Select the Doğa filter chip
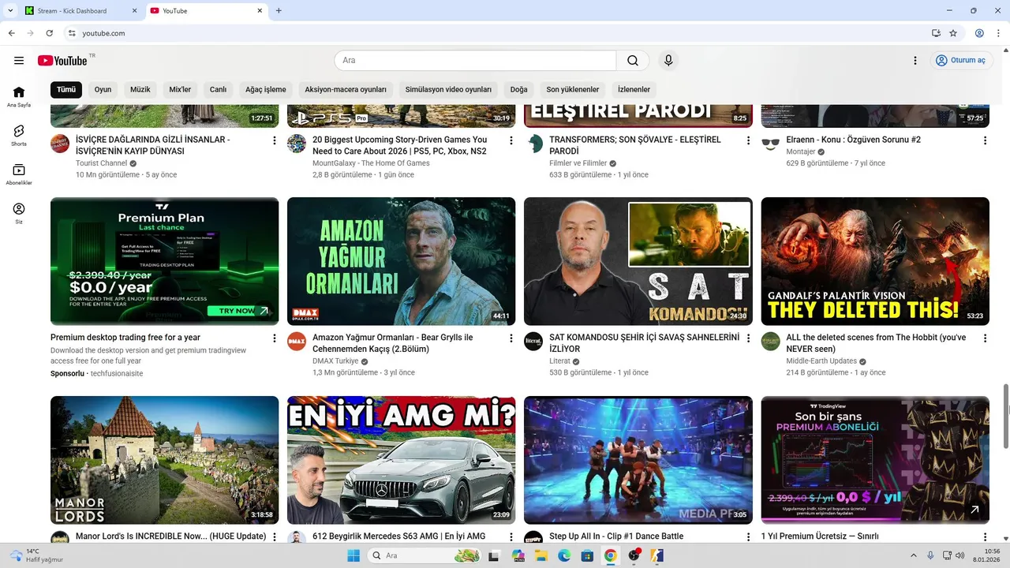This screenshot has height=568, width=1010. click(518, 89)
